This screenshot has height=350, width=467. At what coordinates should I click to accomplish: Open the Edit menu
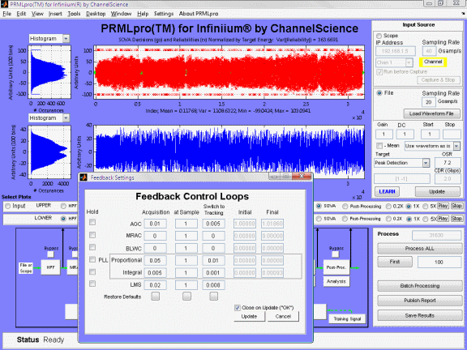21,14
